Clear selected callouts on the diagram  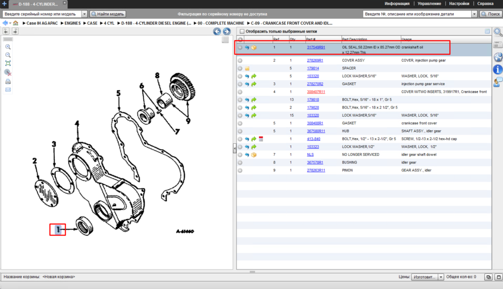point(8,72)
